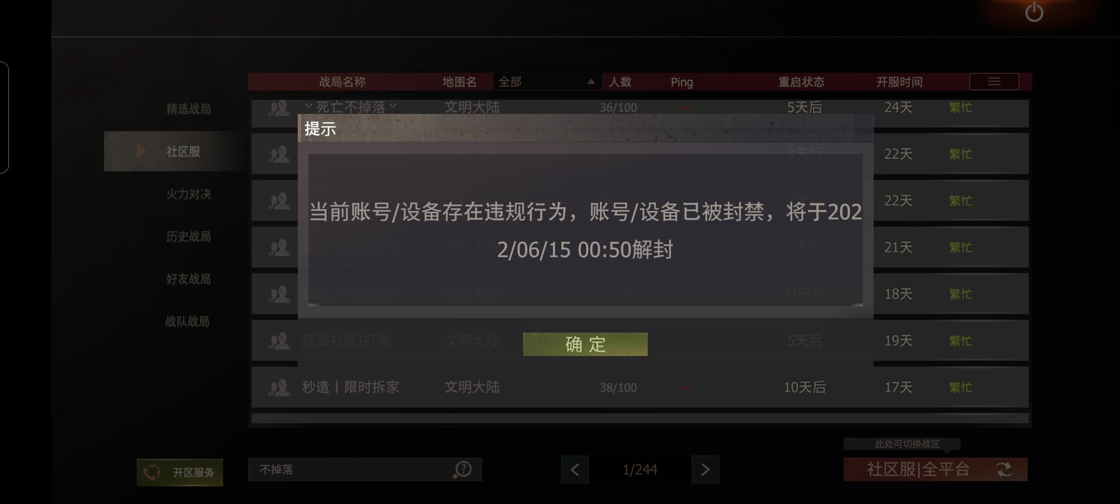
Task: Go to previous page with left arrow
Action: (574, 469)
